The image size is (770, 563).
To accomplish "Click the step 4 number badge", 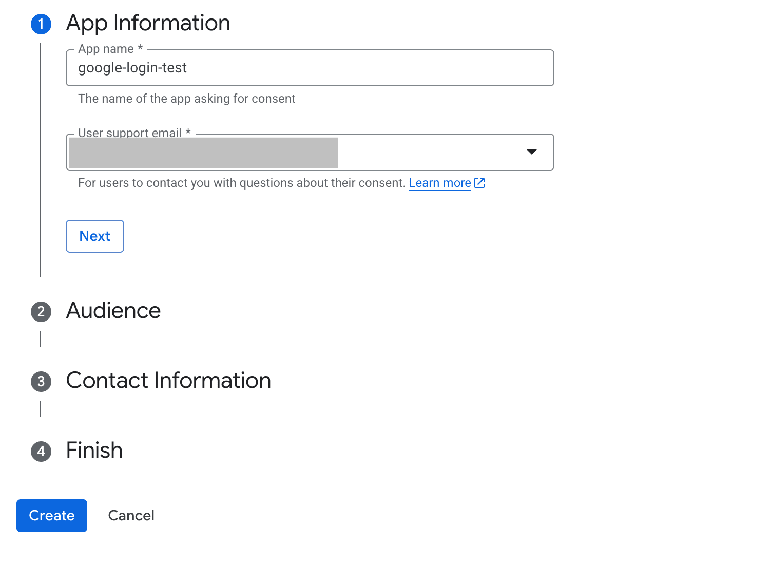I will pos(41,452).
